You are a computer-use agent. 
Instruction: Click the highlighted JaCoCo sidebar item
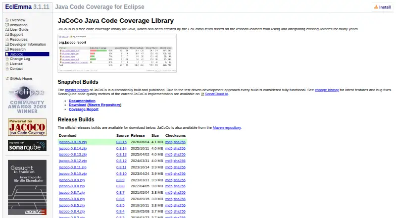point(27,54)
